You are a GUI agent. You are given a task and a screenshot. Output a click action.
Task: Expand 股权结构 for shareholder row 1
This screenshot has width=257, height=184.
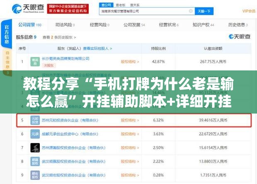coord(130,62)
